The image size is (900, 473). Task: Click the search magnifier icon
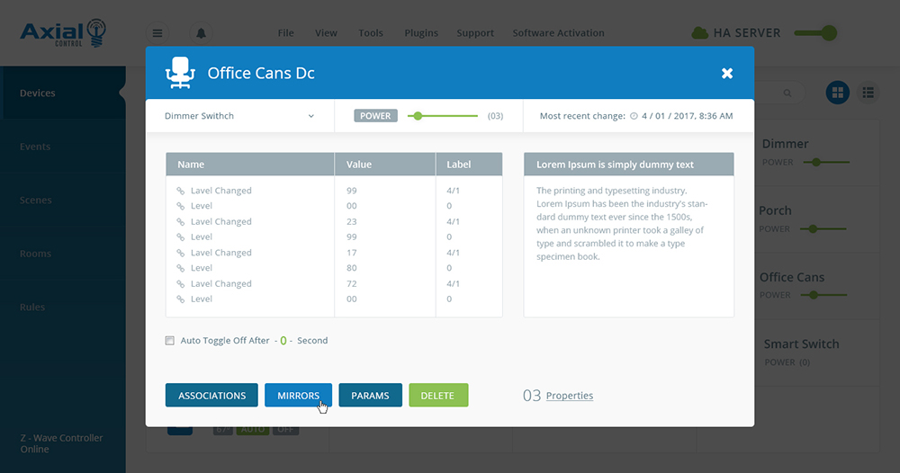[787, 93]
